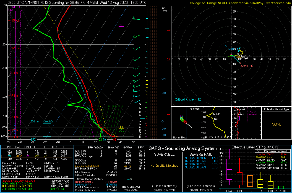The image size is (292, 193).
Task: Click the weather.cod.edu link text
Action: 278,3
